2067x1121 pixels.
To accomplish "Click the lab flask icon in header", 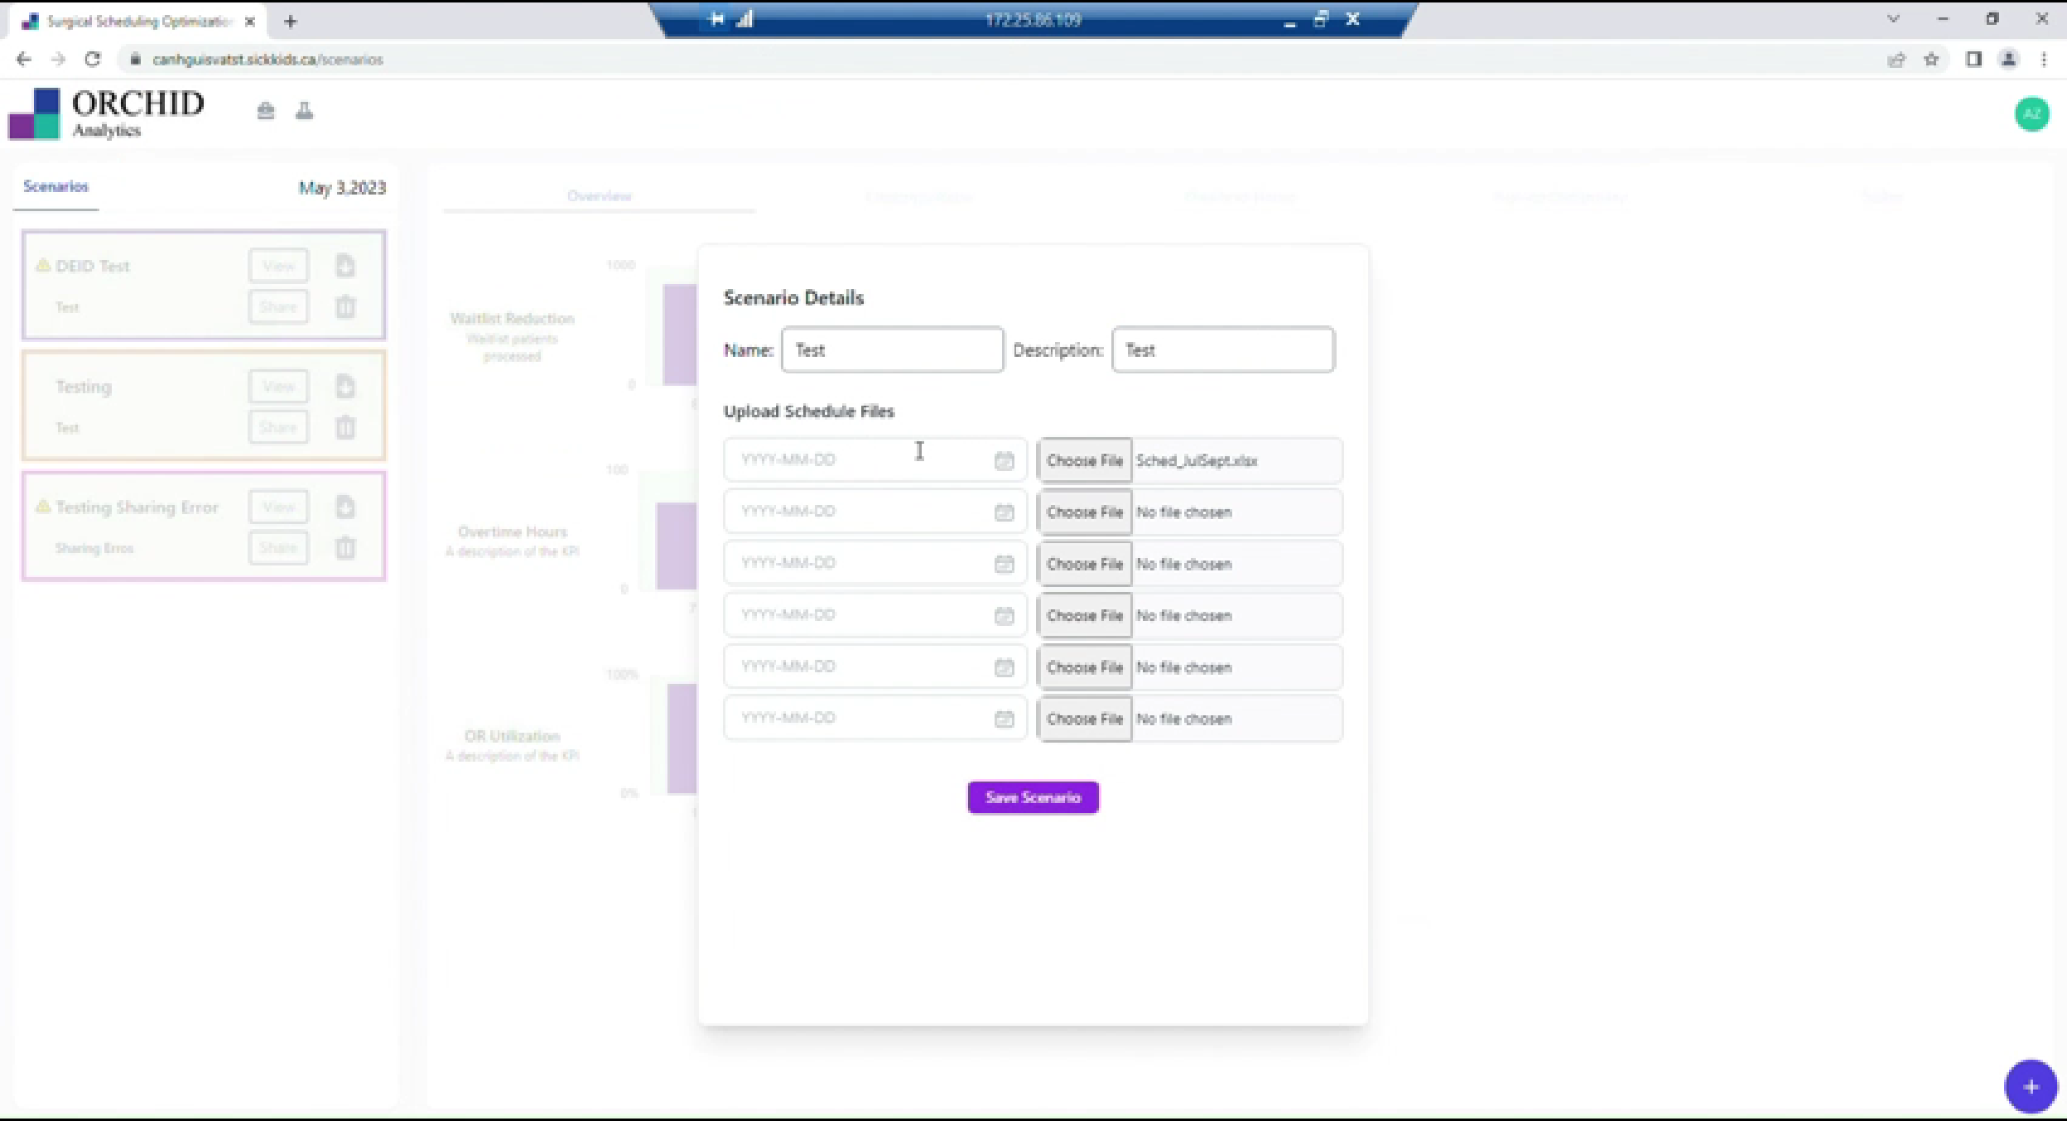I will pyautogui.click(x=305, y=110).
